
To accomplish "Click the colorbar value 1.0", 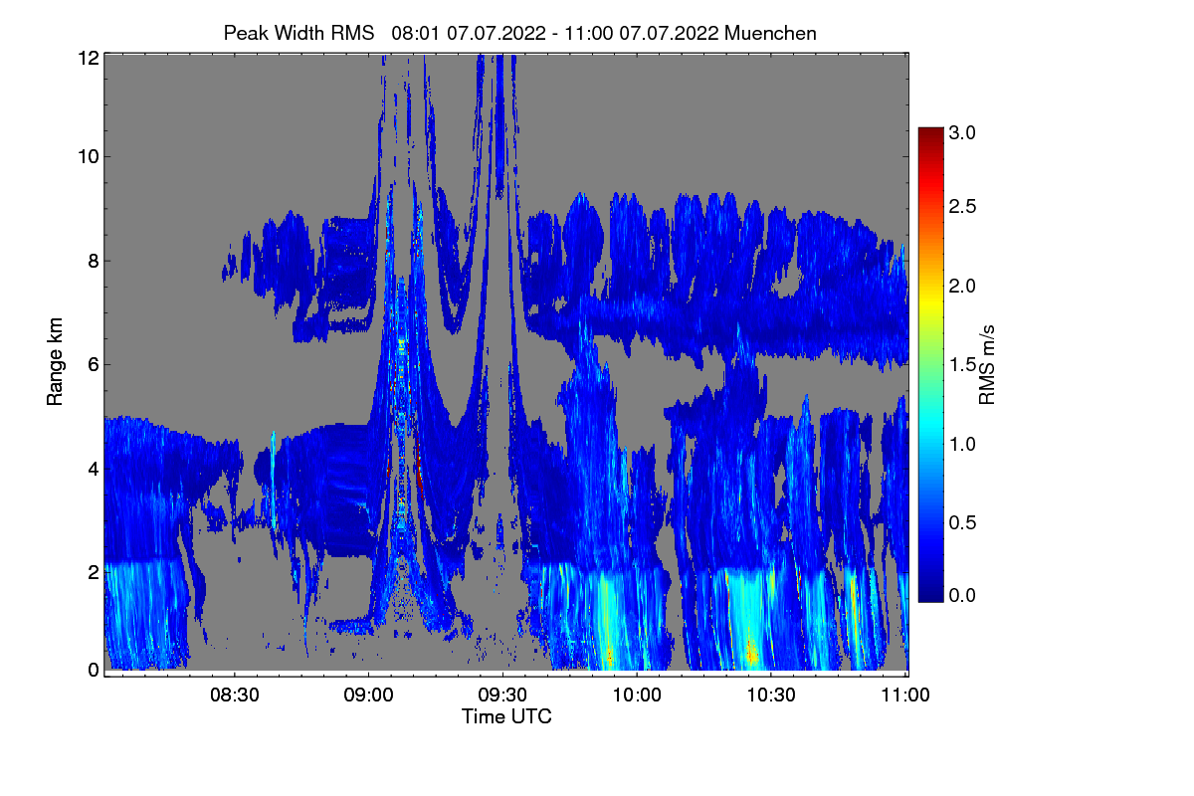I will click(962, 443).
